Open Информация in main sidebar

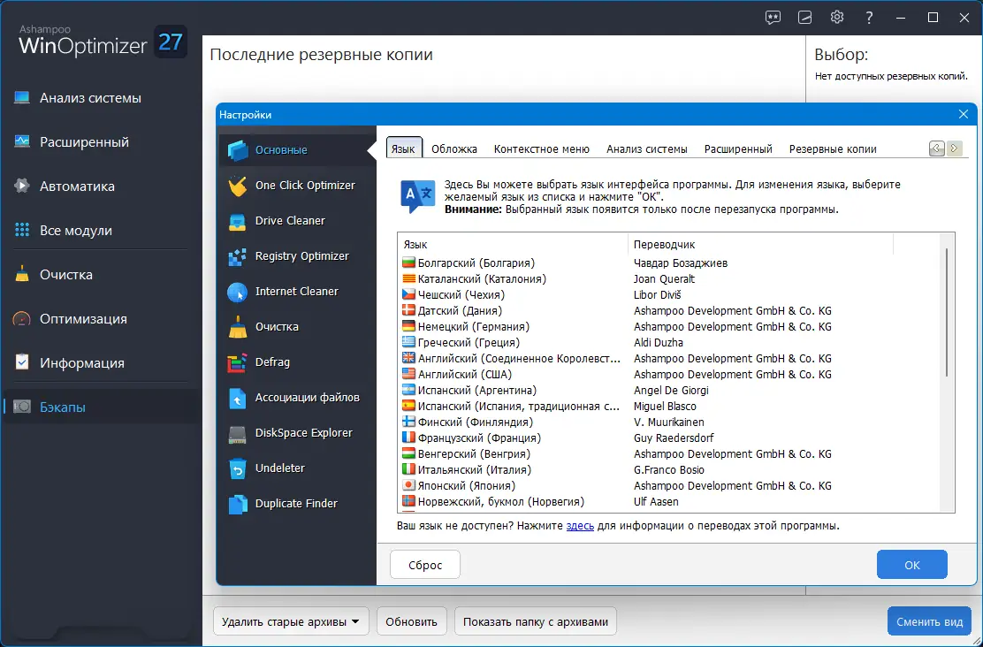click(100, 363)
